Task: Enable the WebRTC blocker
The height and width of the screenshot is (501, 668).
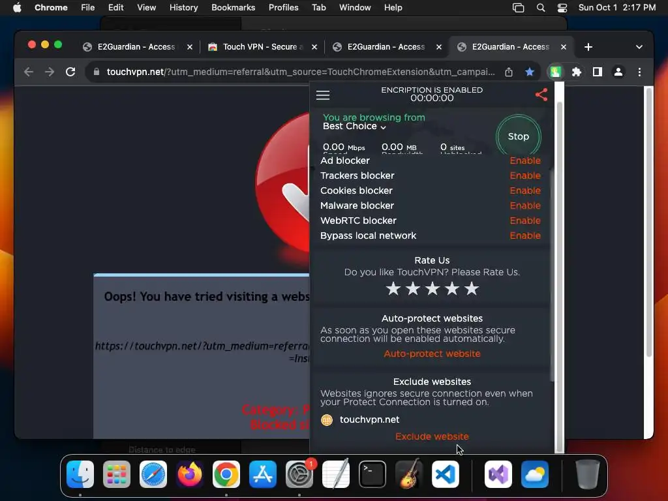Action: click(525, 220)
